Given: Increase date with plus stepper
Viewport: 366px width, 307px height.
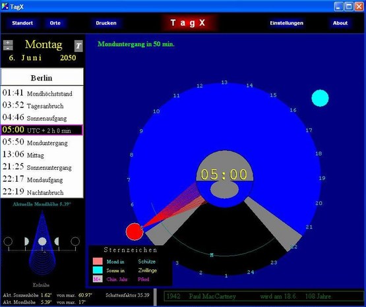Looking at the screenshot, I should pyautogui.click(x=8, y=42).
